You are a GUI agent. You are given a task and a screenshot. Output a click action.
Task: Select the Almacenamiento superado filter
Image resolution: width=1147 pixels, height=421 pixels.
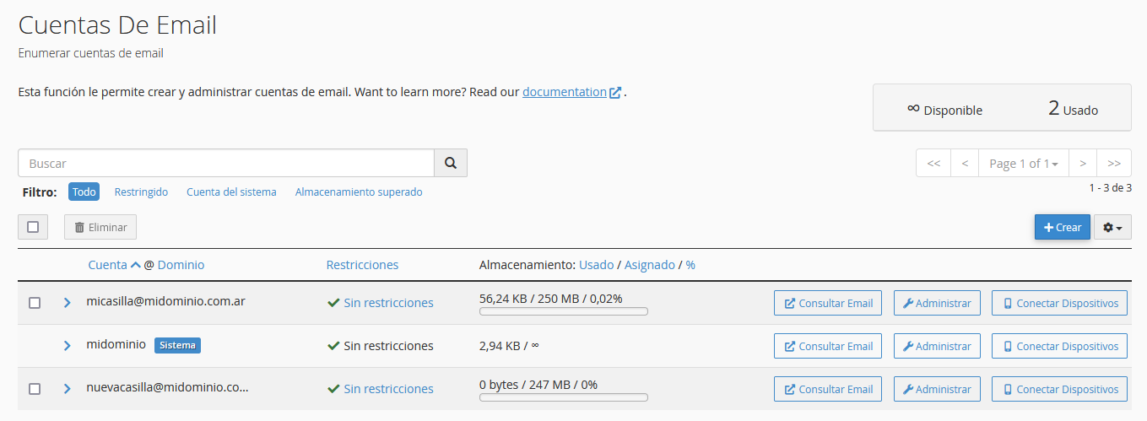359,192
